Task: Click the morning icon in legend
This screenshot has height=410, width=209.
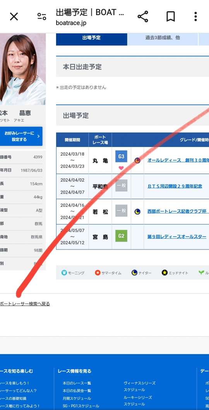Action: pyautogui.click(x=64, y=273)
